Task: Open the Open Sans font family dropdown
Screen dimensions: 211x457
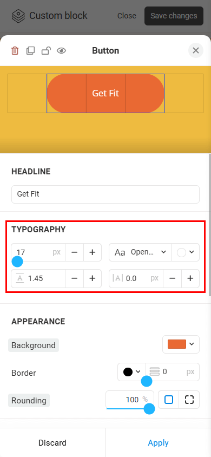Action: [x=140, y=252]
